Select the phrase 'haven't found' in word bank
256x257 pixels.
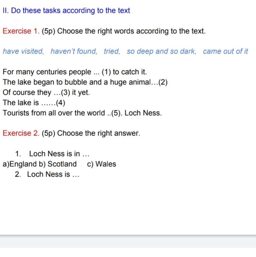(74, 51)
